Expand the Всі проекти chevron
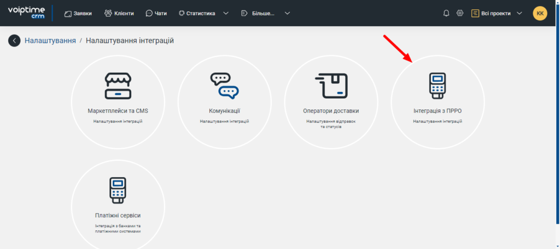The height and width of the screenshot is (249, 560). point(520,13)
